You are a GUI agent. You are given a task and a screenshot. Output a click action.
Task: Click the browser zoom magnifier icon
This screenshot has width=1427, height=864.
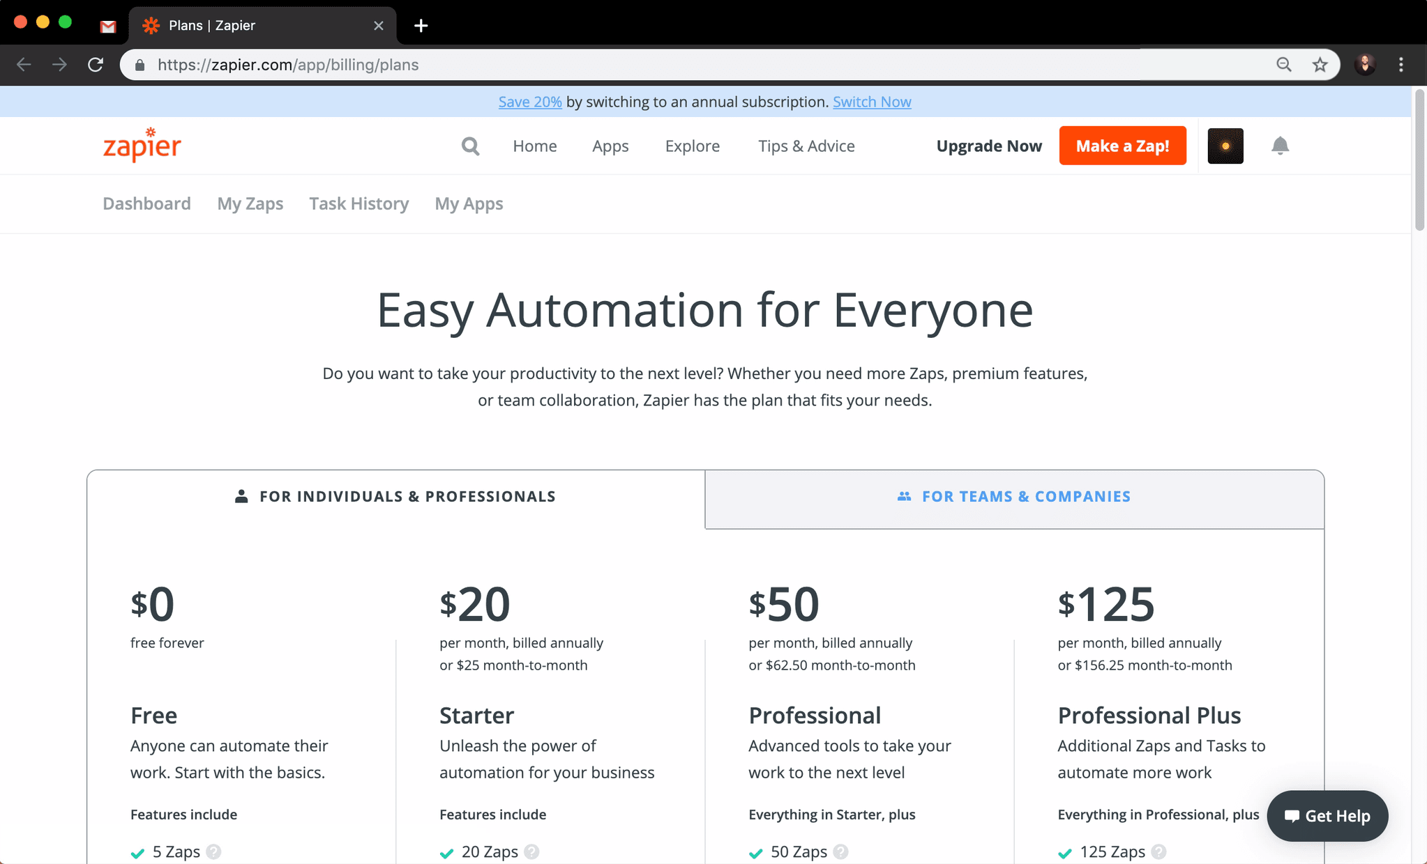point(1284,65)
